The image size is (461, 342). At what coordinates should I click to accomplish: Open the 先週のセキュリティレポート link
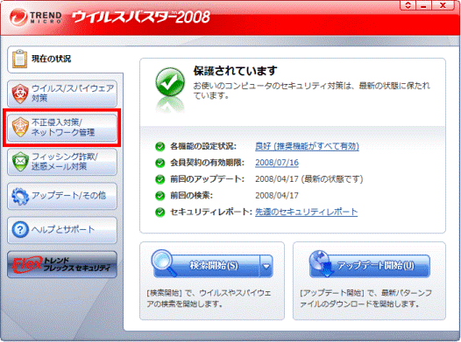click(x=306, y=212)
